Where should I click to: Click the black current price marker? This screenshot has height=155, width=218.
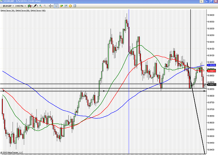[212, 84]
